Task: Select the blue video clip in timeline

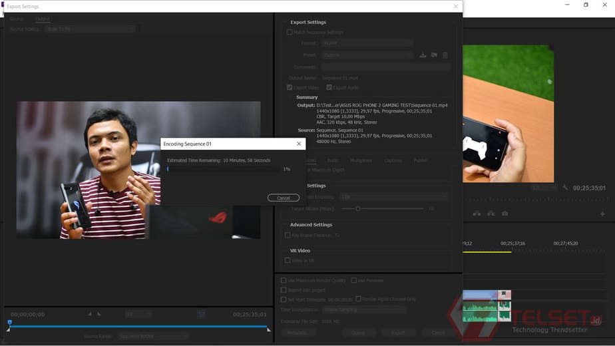Action: tap(480, 295)
